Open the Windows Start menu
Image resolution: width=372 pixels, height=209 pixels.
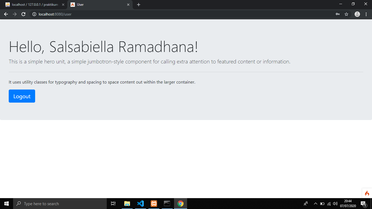tap(7, 204)
